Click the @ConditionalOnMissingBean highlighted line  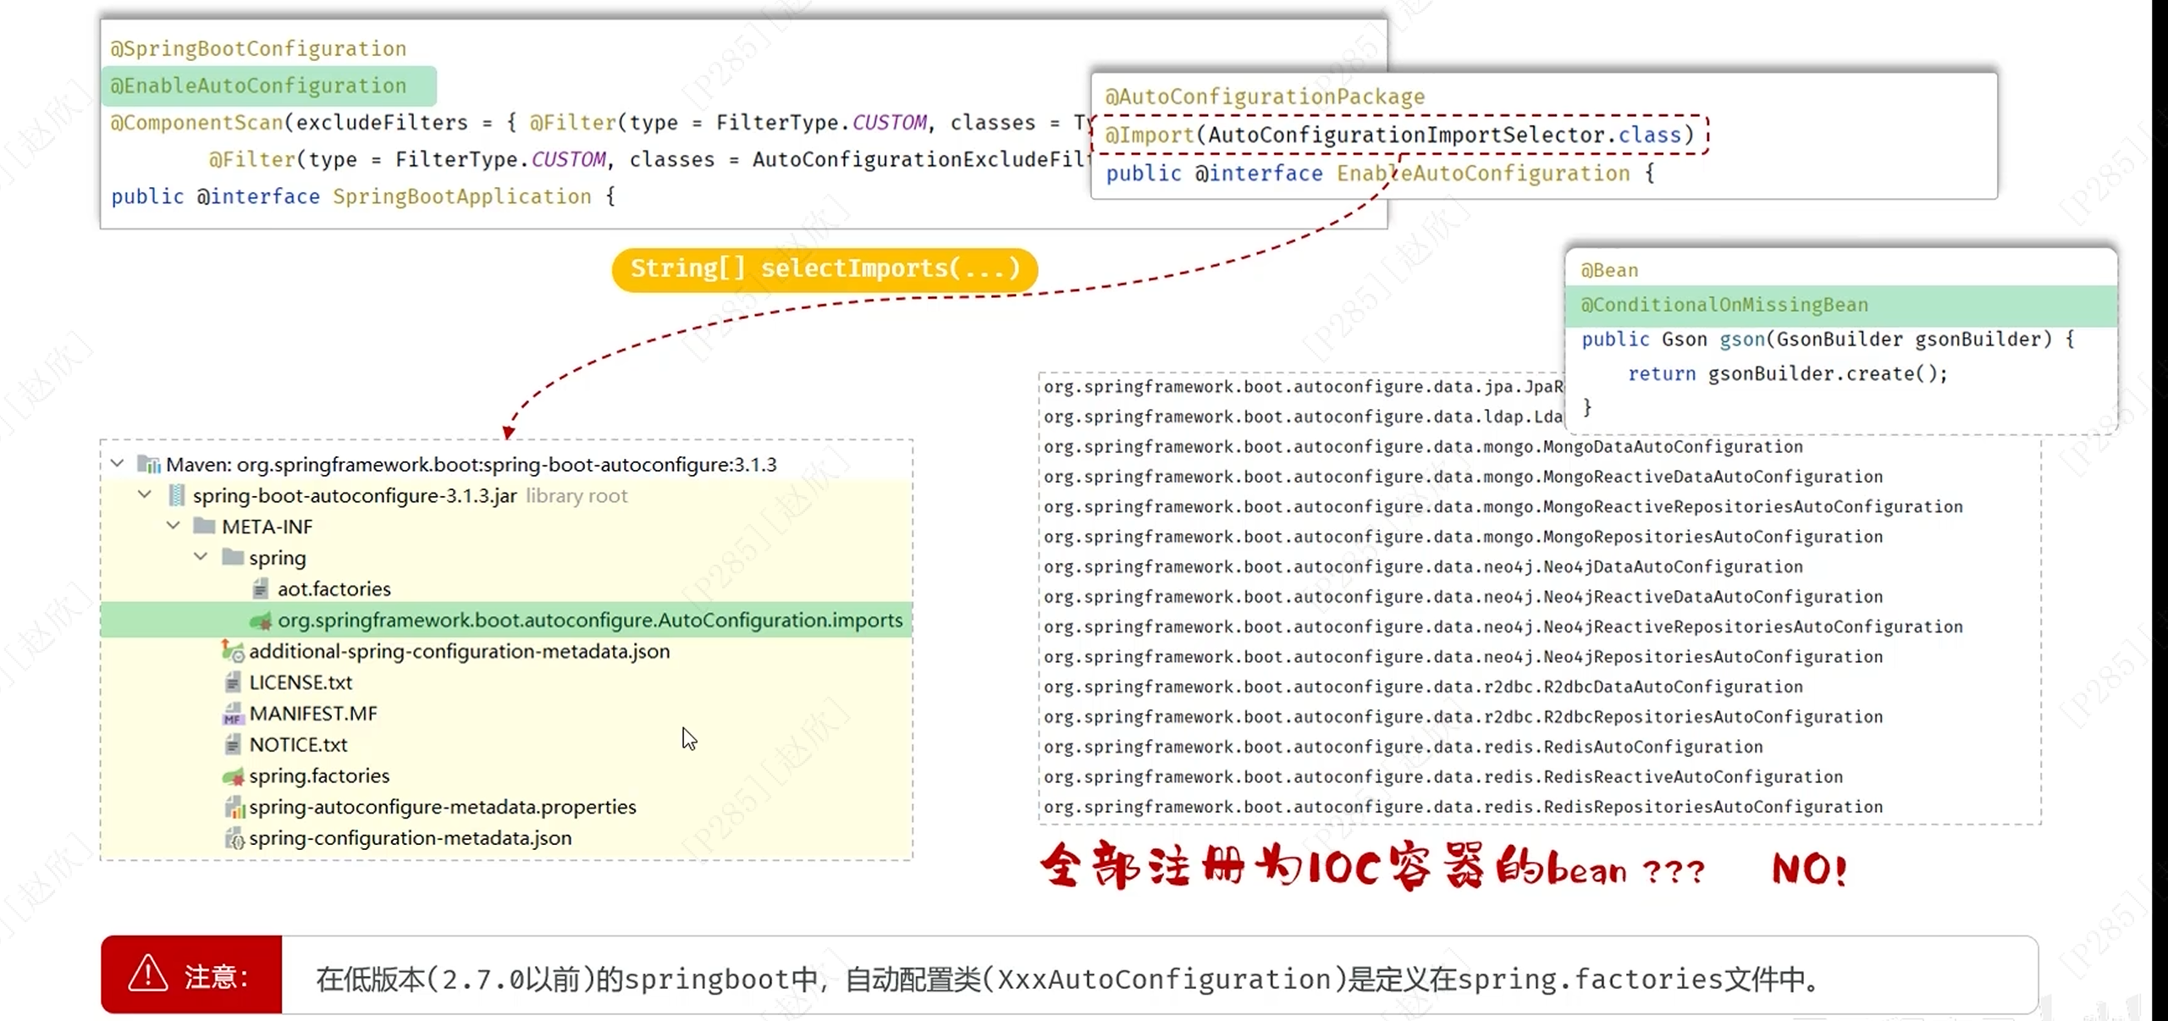[x=1724, y=305]
